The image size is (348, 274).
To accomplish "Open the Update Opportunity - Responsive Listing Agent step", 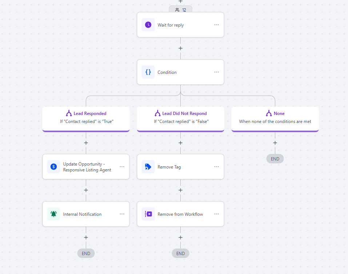I will (x=86, y=167).
